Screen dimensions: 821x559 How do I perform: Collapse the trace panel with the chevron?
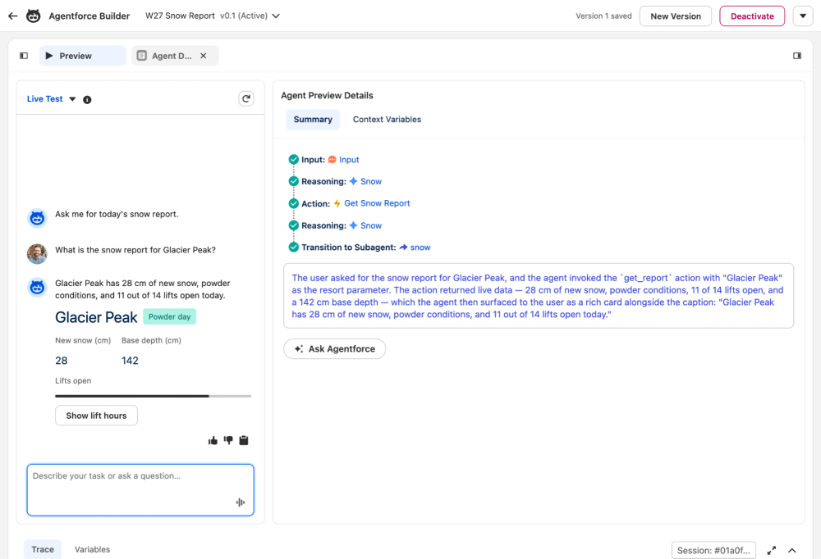[x=792, y=551]
